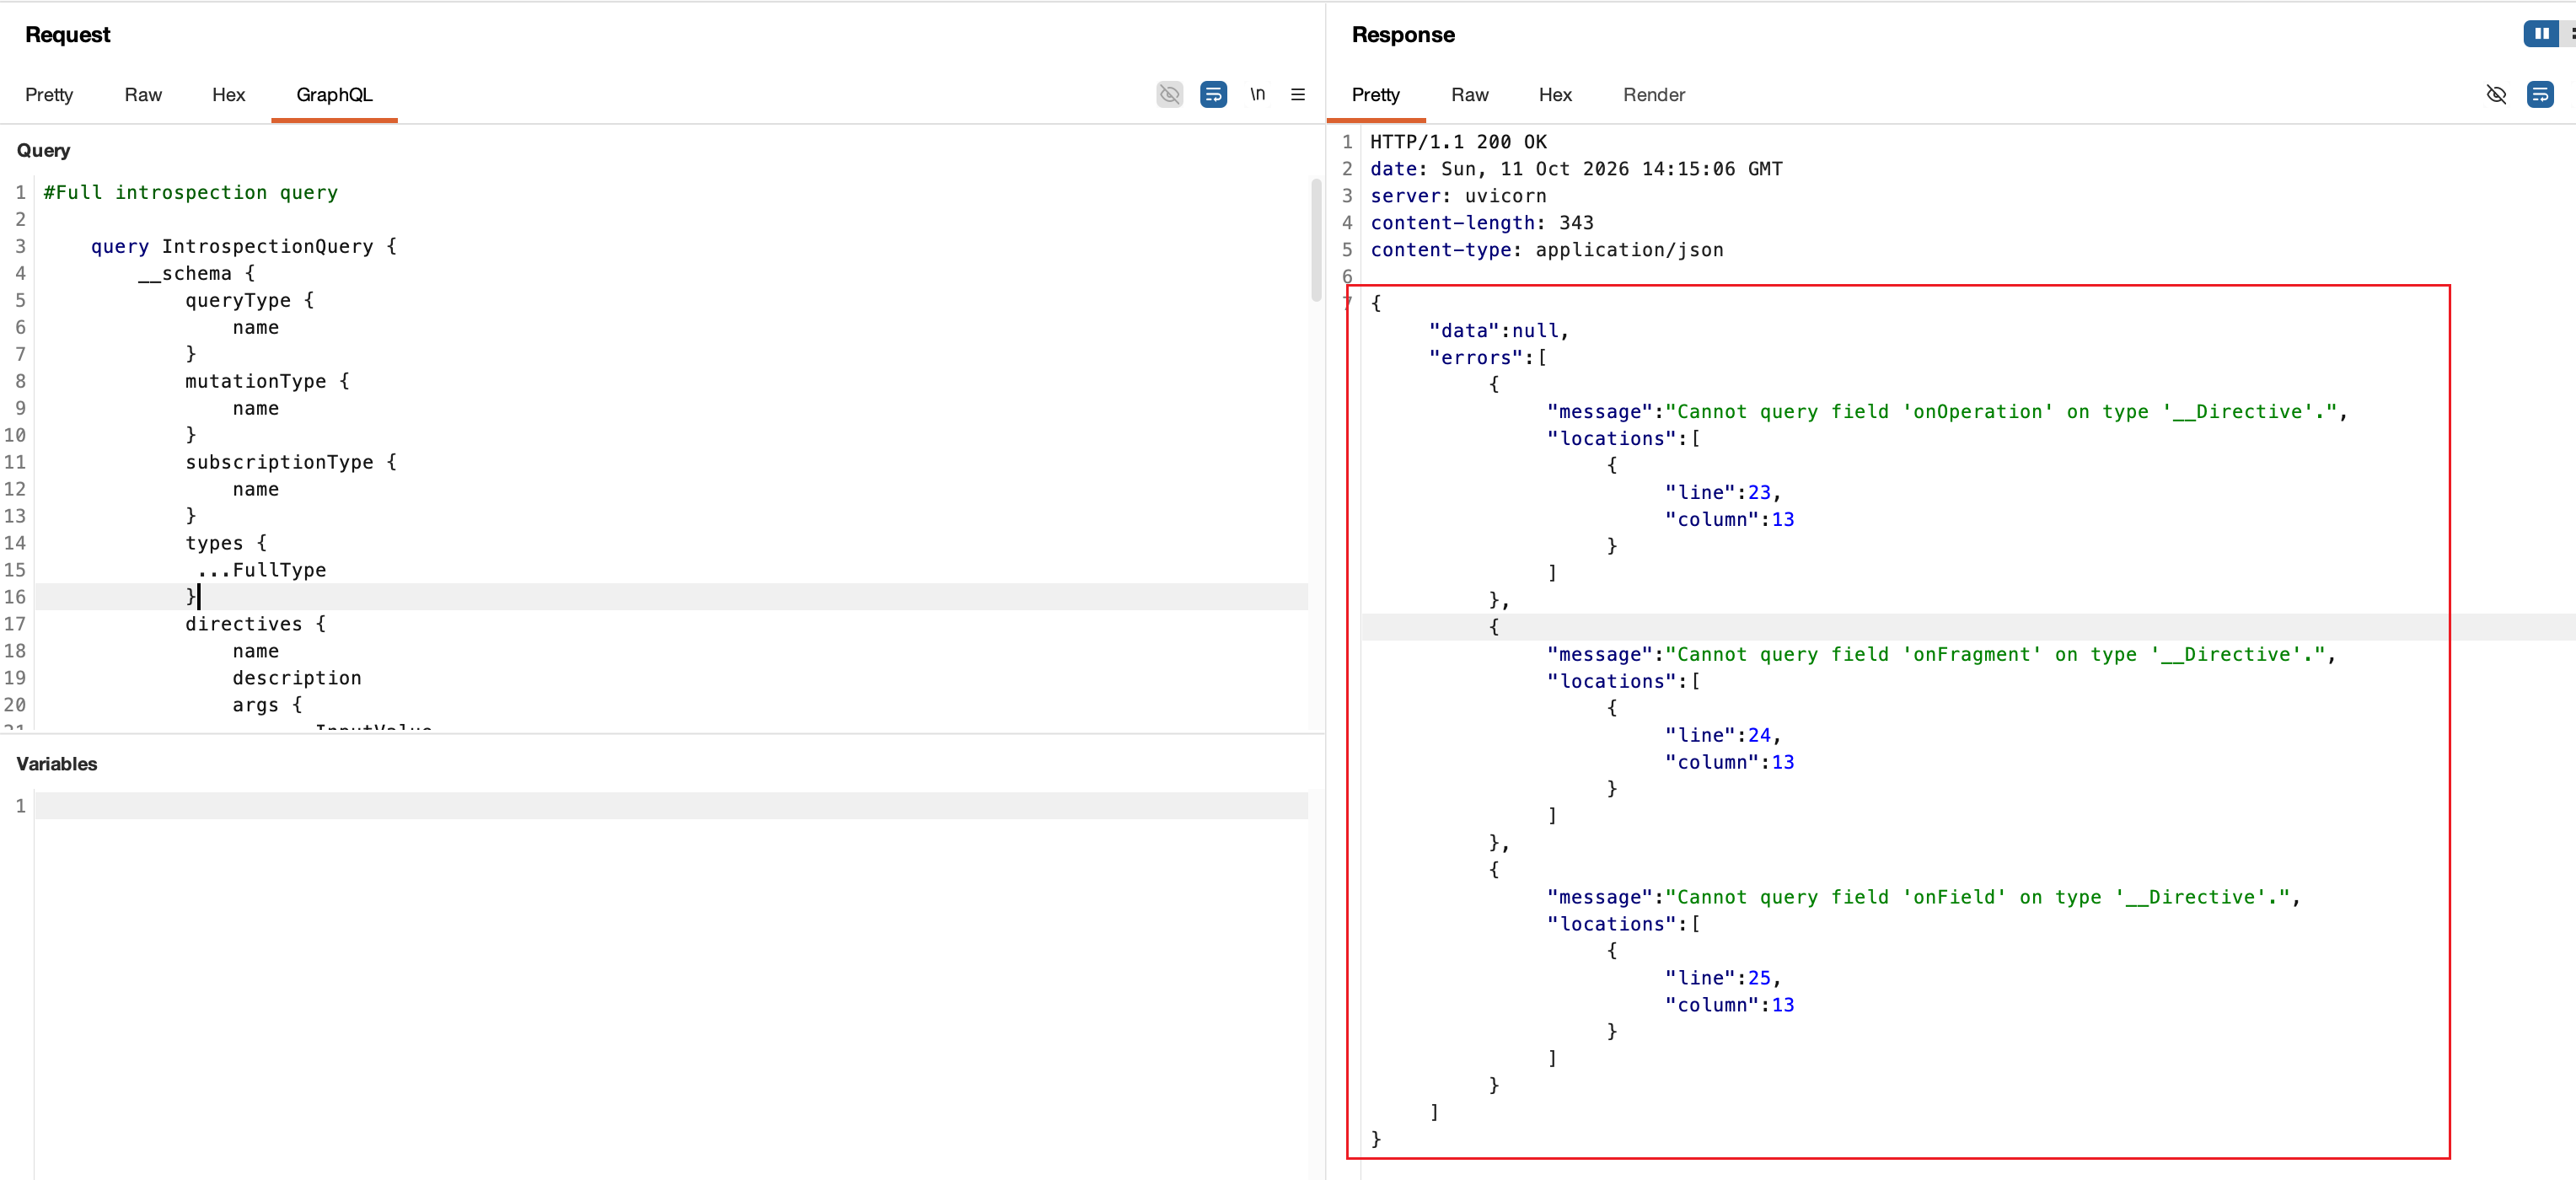Switch to the Response Raw tab
Viewport: 2576px width, 1180px height.
click(1469, 94)
